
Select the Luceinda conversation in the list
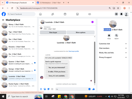(18, 78)
